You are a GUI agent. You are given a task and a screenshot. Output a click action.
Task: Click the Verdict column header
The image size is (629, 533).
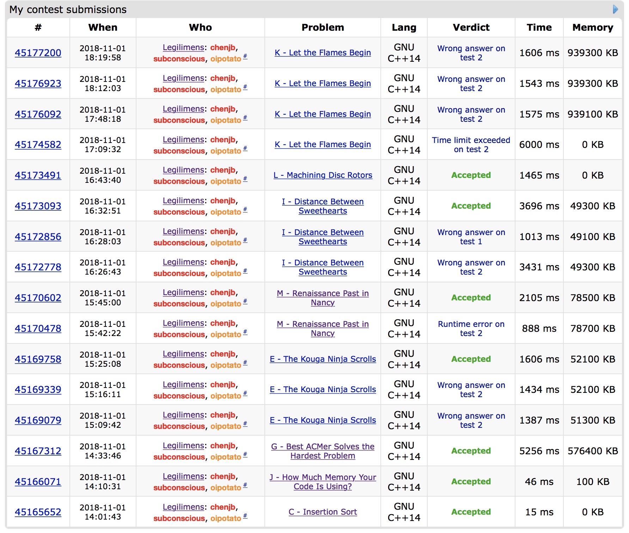[x=471, y=28]
